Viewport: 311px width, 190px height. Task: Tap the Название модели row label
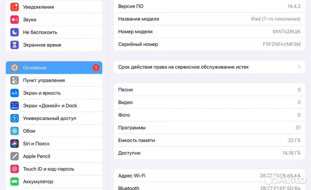coord(139,19)
